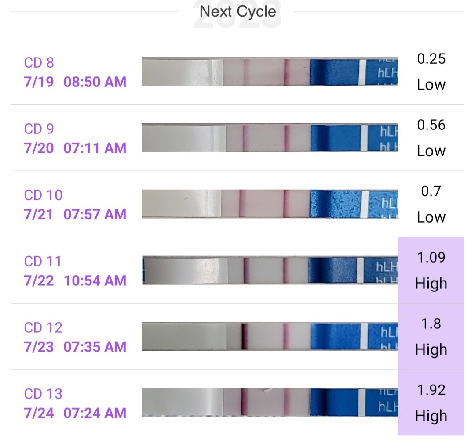Select the 1.92 High result
Screen dimensions: 475x446
click(431, 403)
